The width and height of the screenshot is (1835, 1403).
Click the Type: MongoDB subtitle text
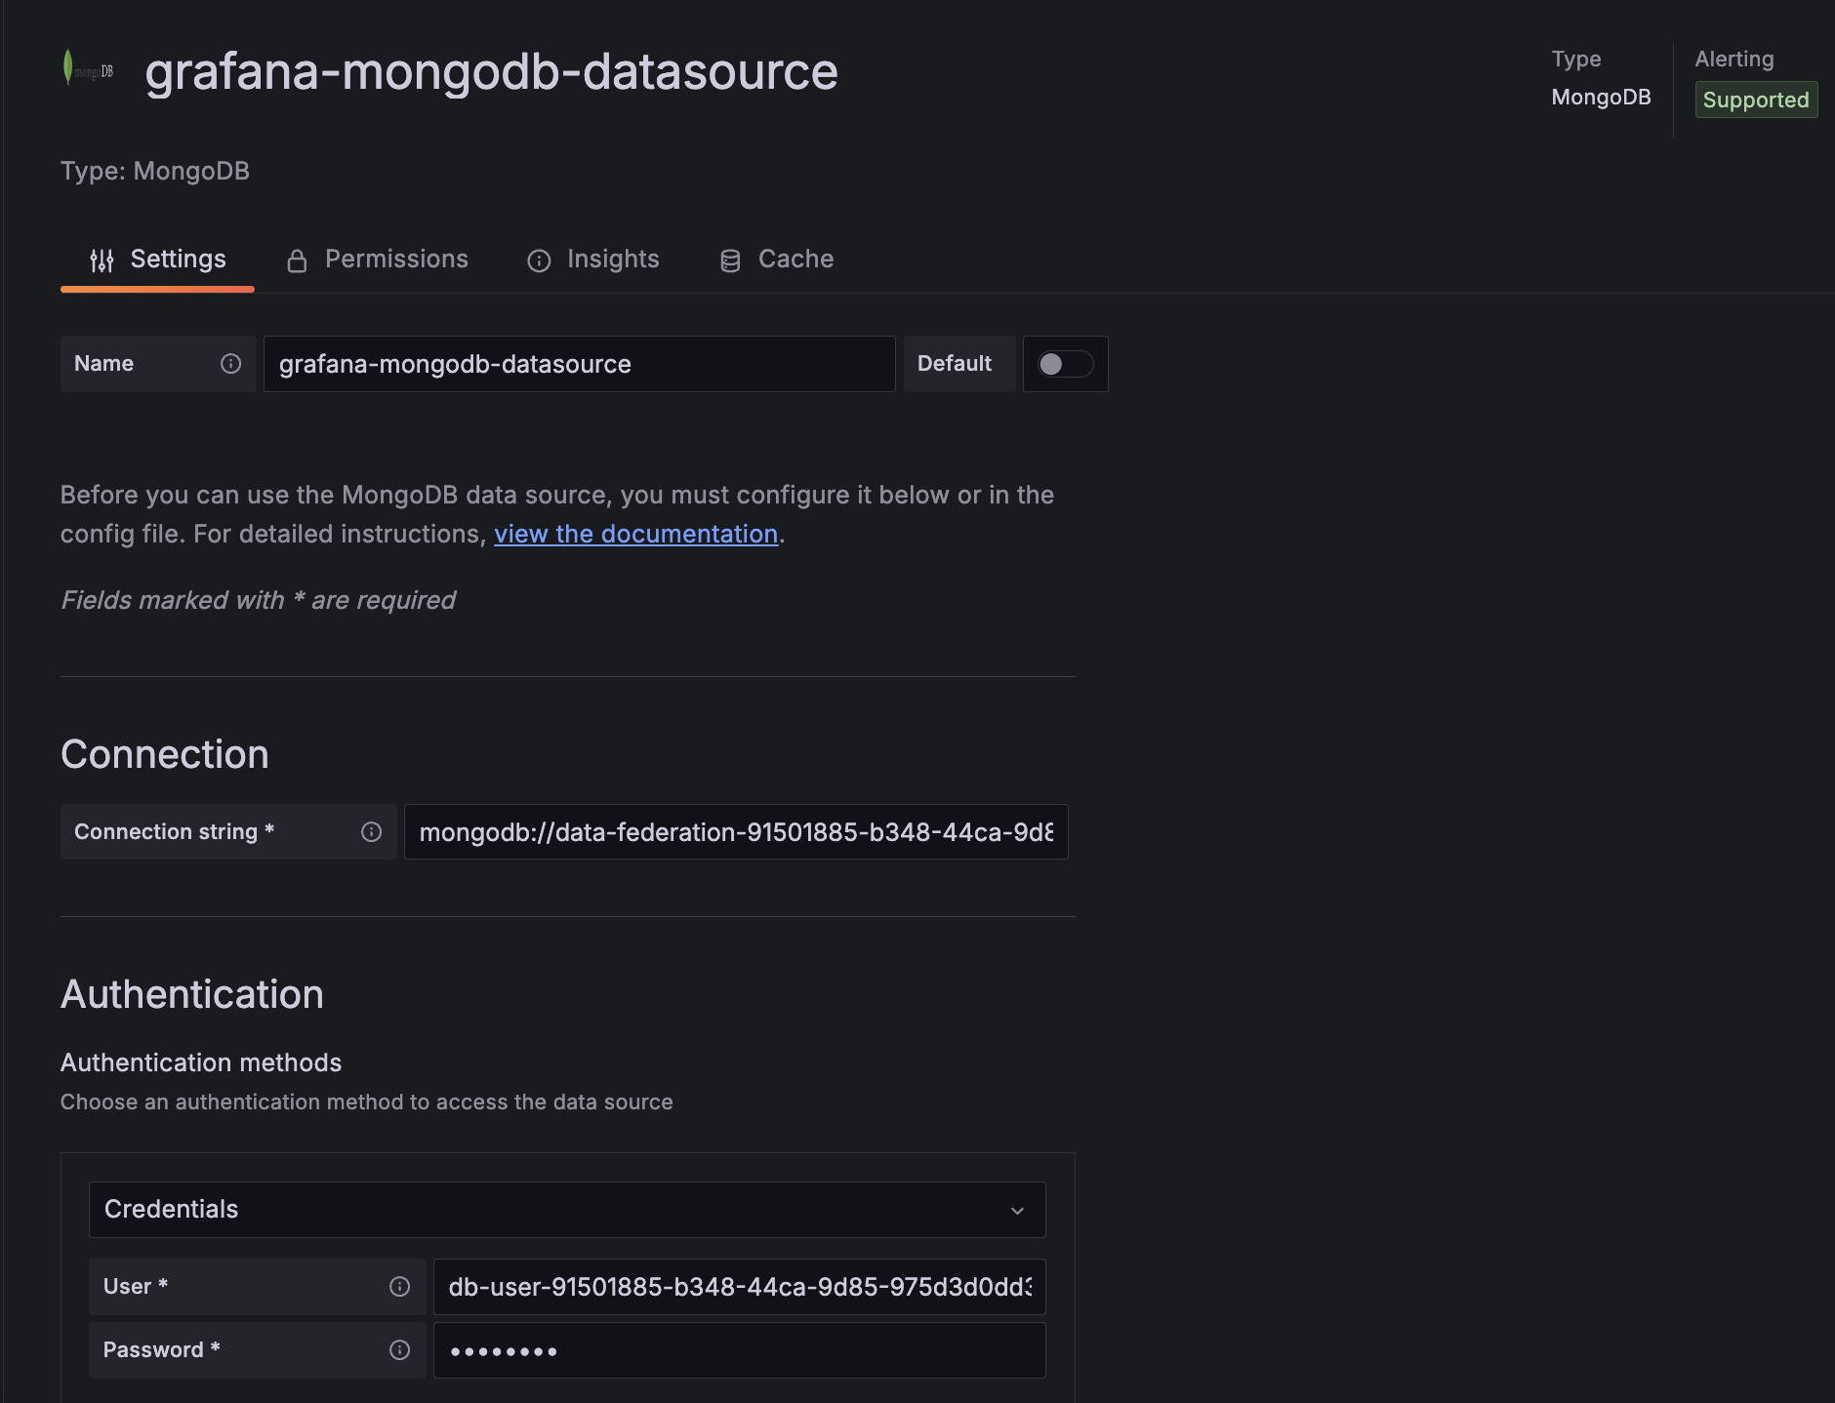pos(155,171)
